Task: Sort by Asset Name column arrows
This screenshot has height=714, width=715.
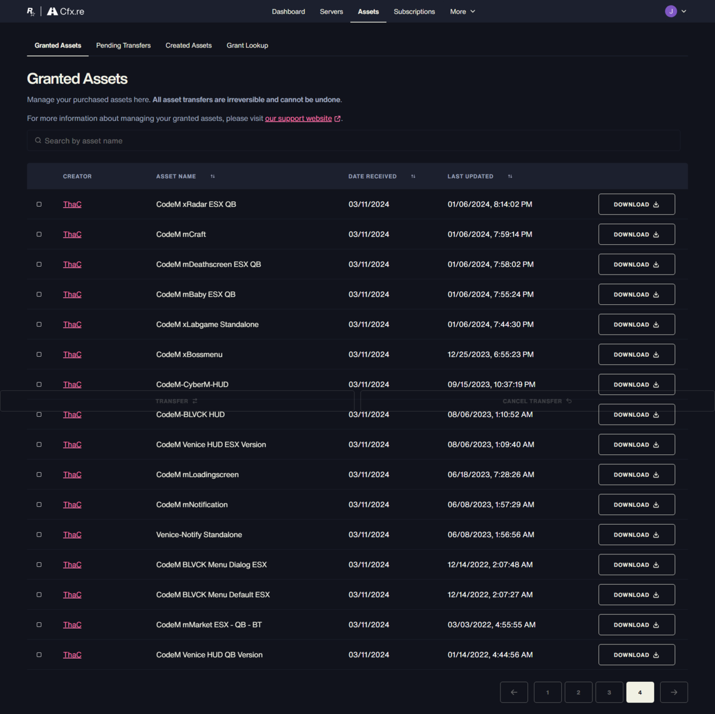Action: click(x=213, y=176)
